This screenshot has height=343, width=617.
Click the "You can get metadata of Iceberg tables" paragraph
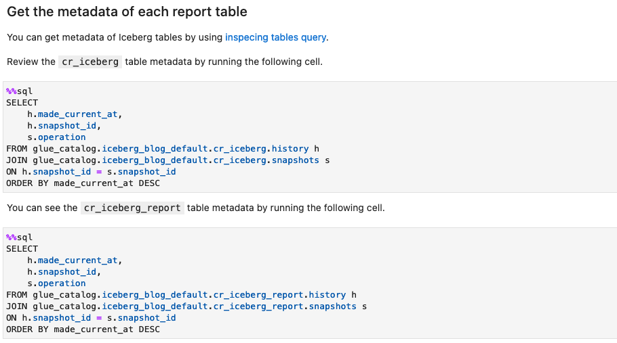[115, 37]
